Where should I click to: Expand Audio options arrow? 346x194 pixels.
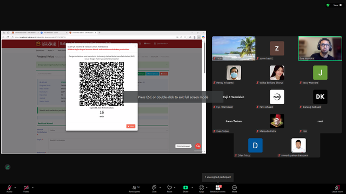[x=15, y=188]
